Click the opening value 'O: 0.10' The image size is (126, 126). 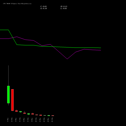click(44, 9)
